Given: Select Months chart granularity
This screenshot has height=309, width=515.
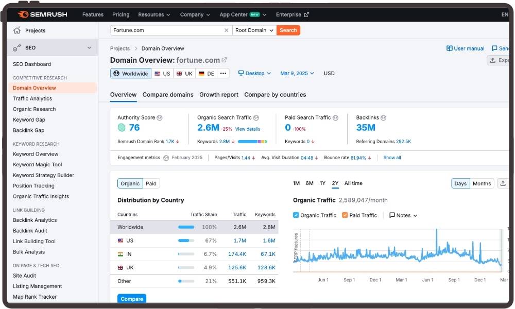Looking at the screenshot, I should coord(482,183).
